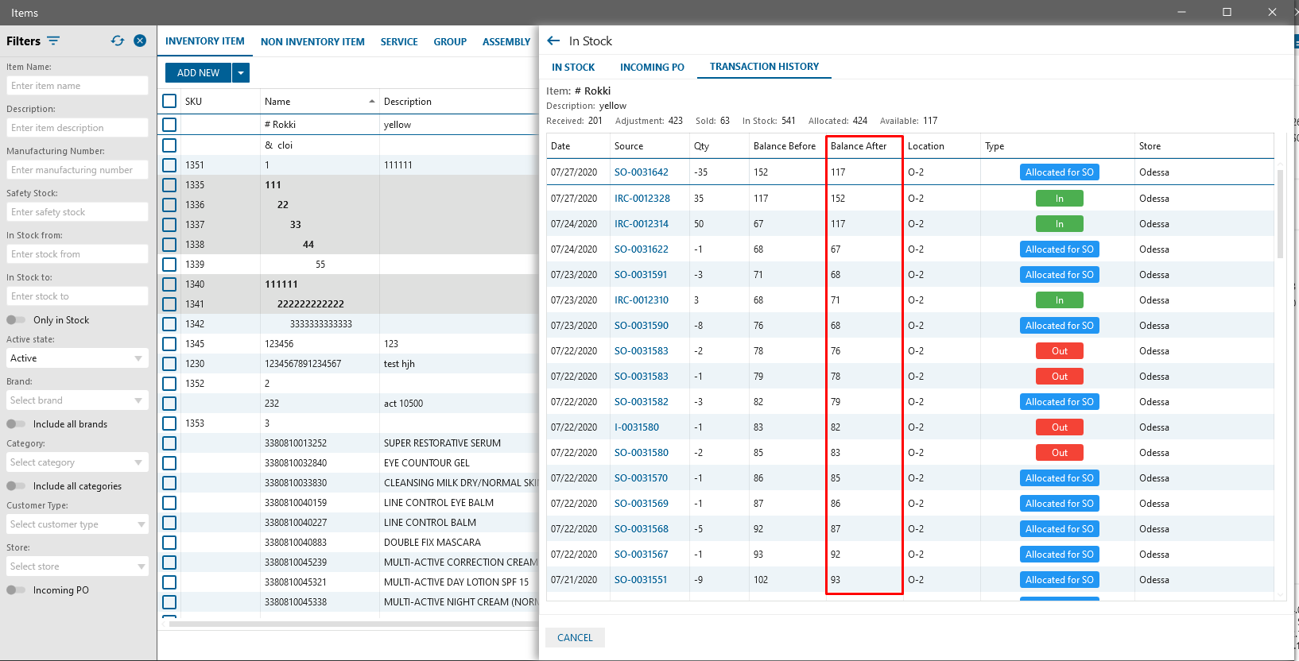Close the Items window

coord(1272,12)
